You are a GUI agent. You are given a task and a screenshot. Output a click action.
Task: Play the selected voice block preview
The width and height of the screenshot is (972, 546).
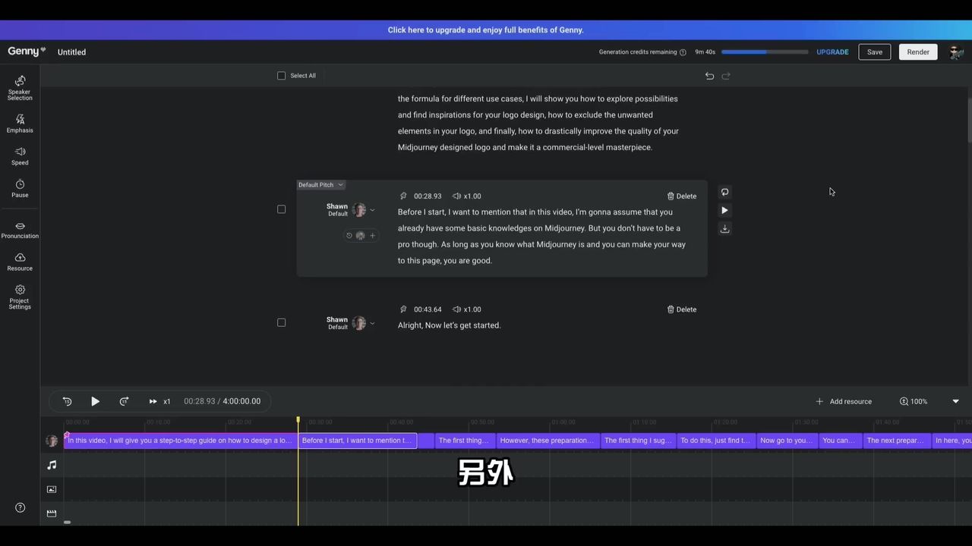[724, 210]
